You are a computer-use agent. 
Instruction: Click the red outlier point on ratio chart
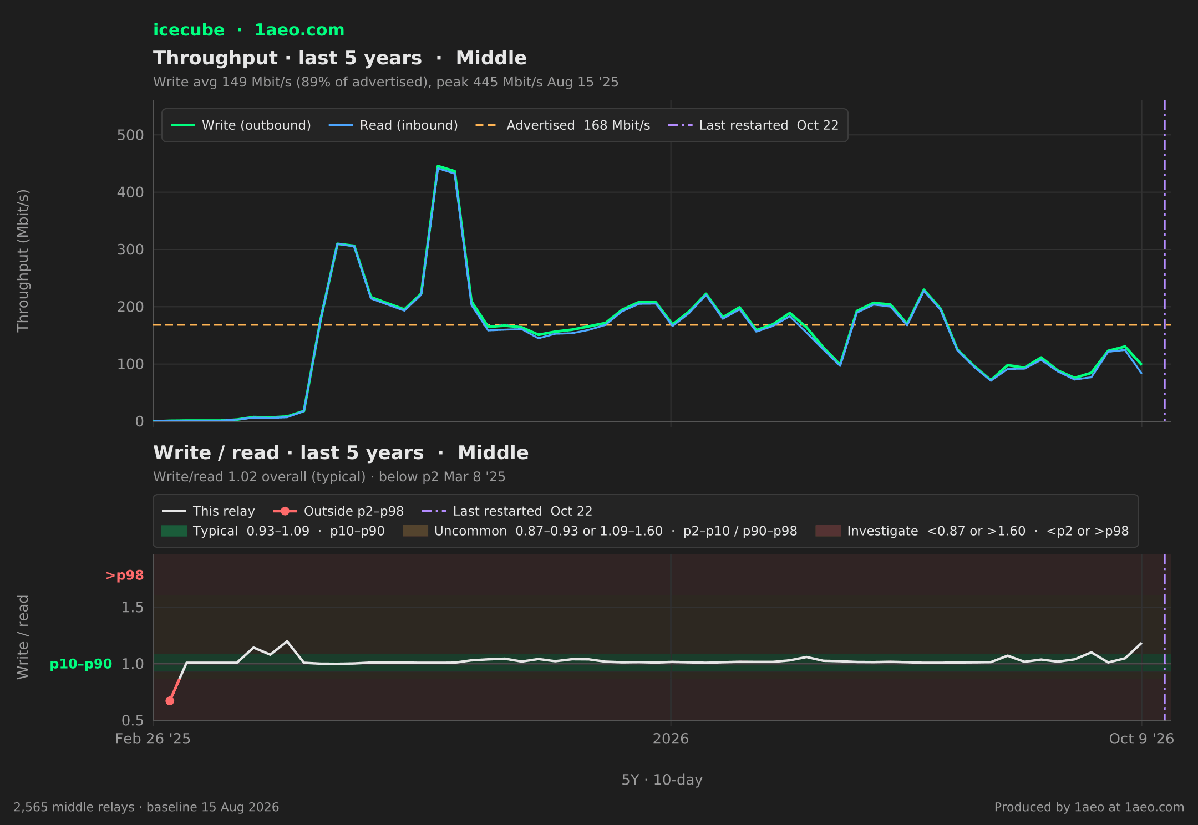[170, 701]
